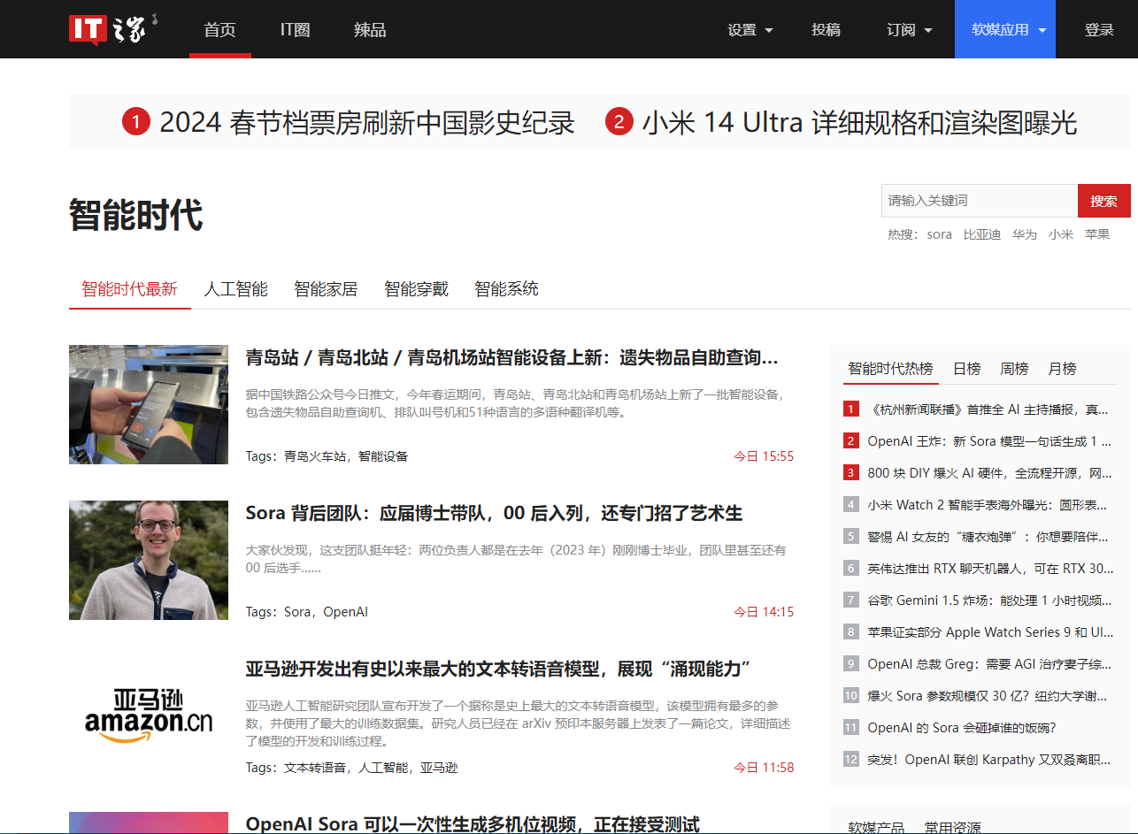Open the 青岛站 article thumbnail image
Screen dimensions: 1138x834
(x=149, y=404)
